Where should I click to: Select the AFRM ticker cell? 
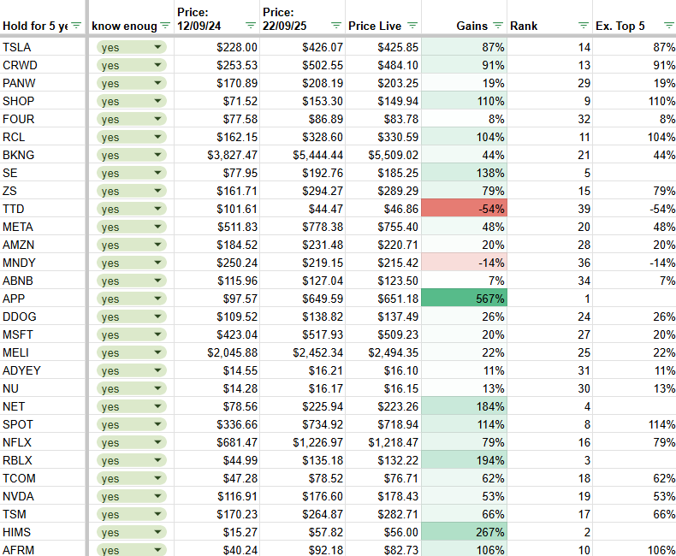click(43, 549)
